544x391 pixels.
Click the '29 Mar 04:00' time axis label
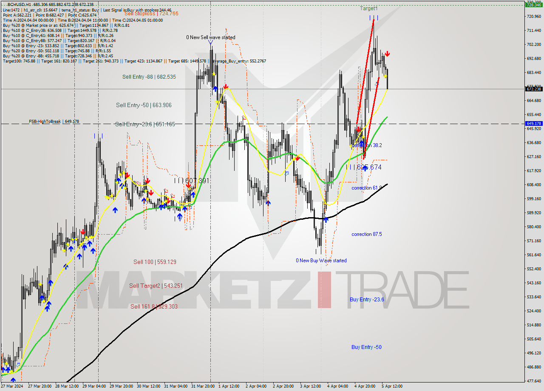[x=95, y=386]
